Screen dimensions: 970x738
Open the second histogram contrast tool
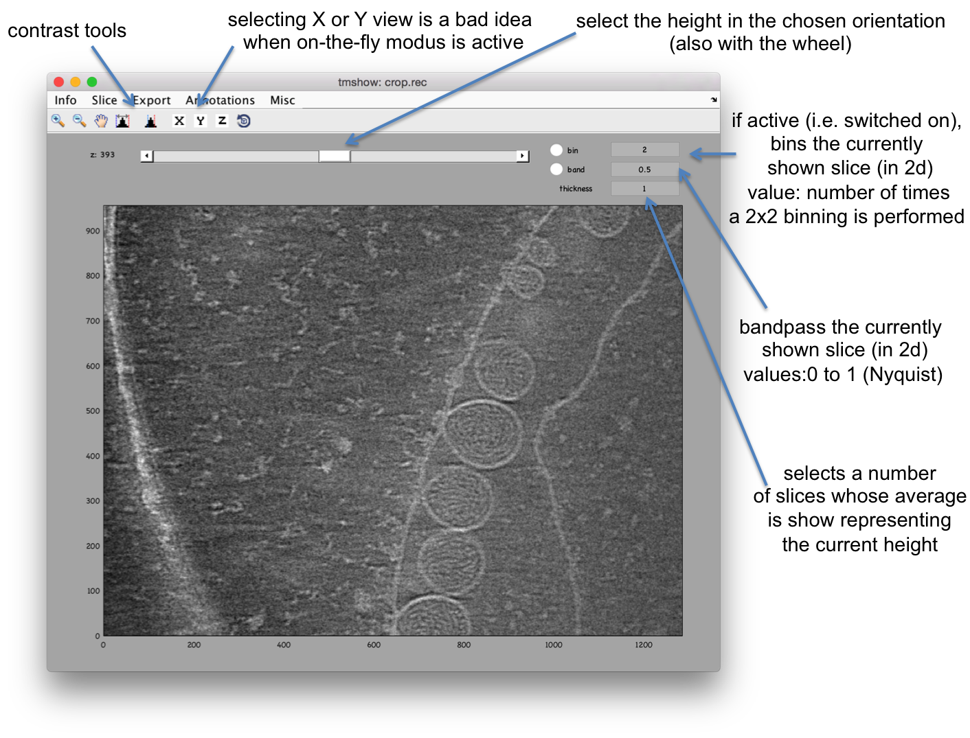pyautogui.click(x=151, y=121)
